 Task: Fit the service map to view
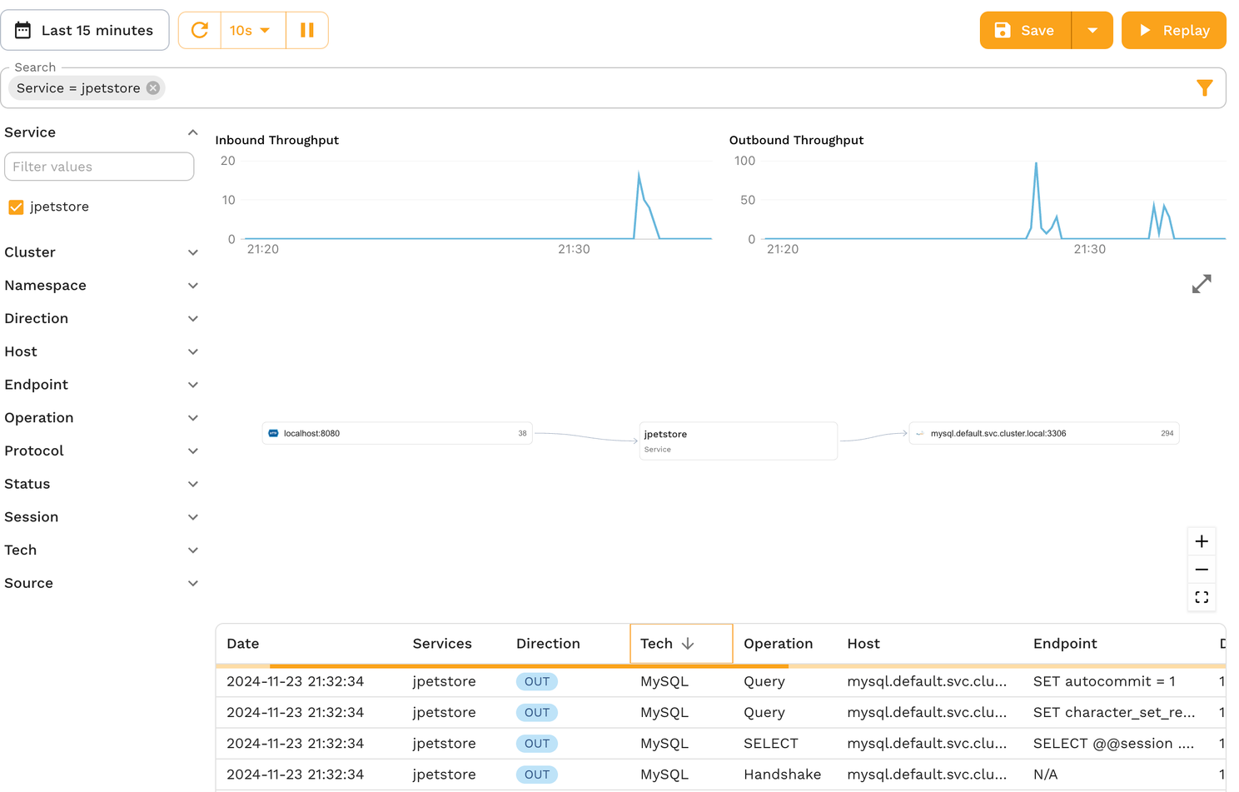1201,597
